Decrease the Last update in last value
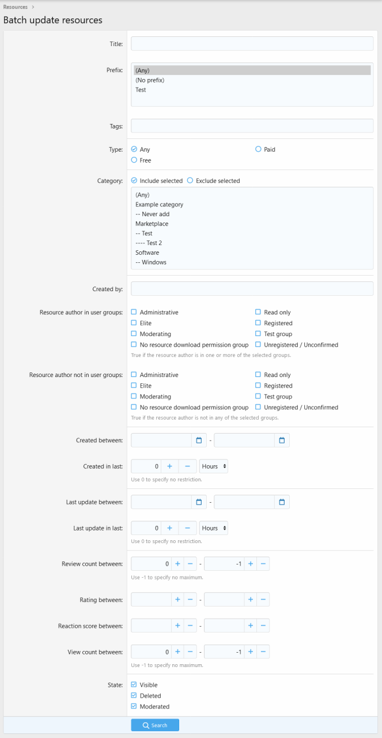Viewport: 382px width, 738px height. coord(187,528)
